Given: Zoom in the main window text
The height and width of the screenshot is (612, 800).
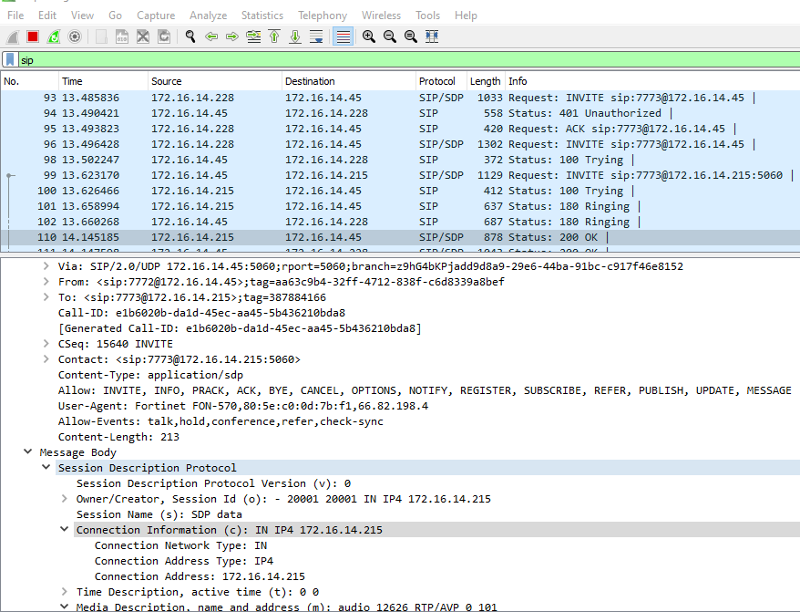Looking at the screenshot, I should click(368, 36).
